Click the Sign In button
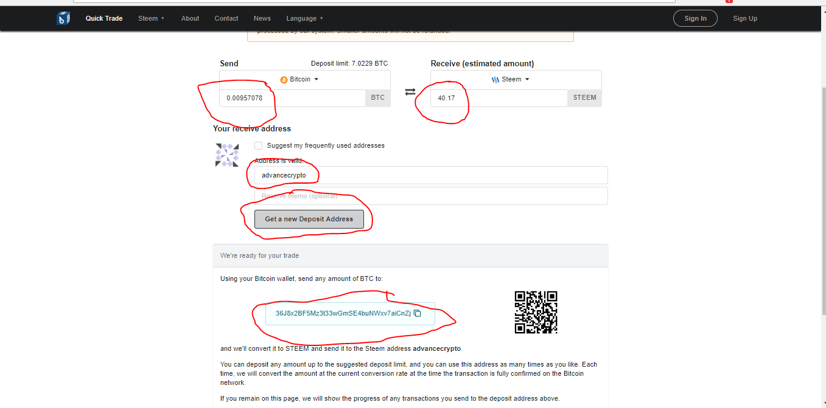The height and width of the screenshot is (408, 826). (x=695, y=18)
